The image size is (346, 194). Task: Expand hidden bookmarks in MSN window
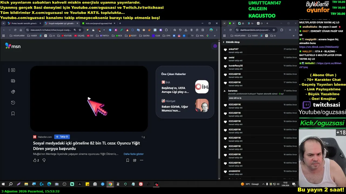point(215,36)
